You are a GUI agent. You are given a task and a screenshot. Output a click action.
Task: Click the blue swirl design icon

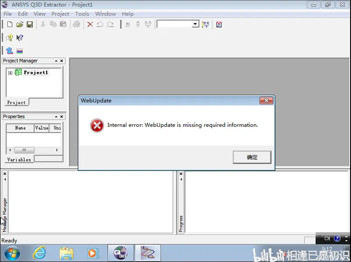tap(10, 51)
